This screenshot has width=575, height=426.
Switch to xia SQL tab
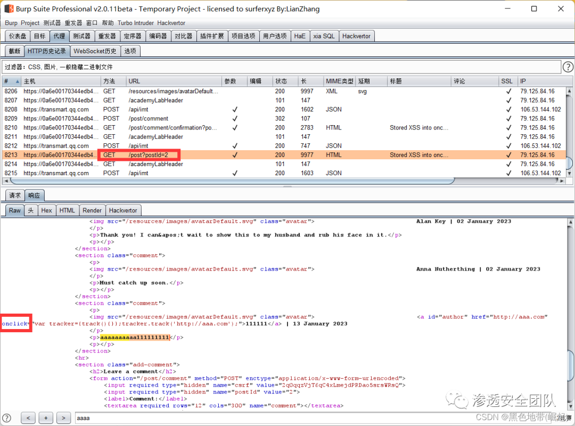324,36
